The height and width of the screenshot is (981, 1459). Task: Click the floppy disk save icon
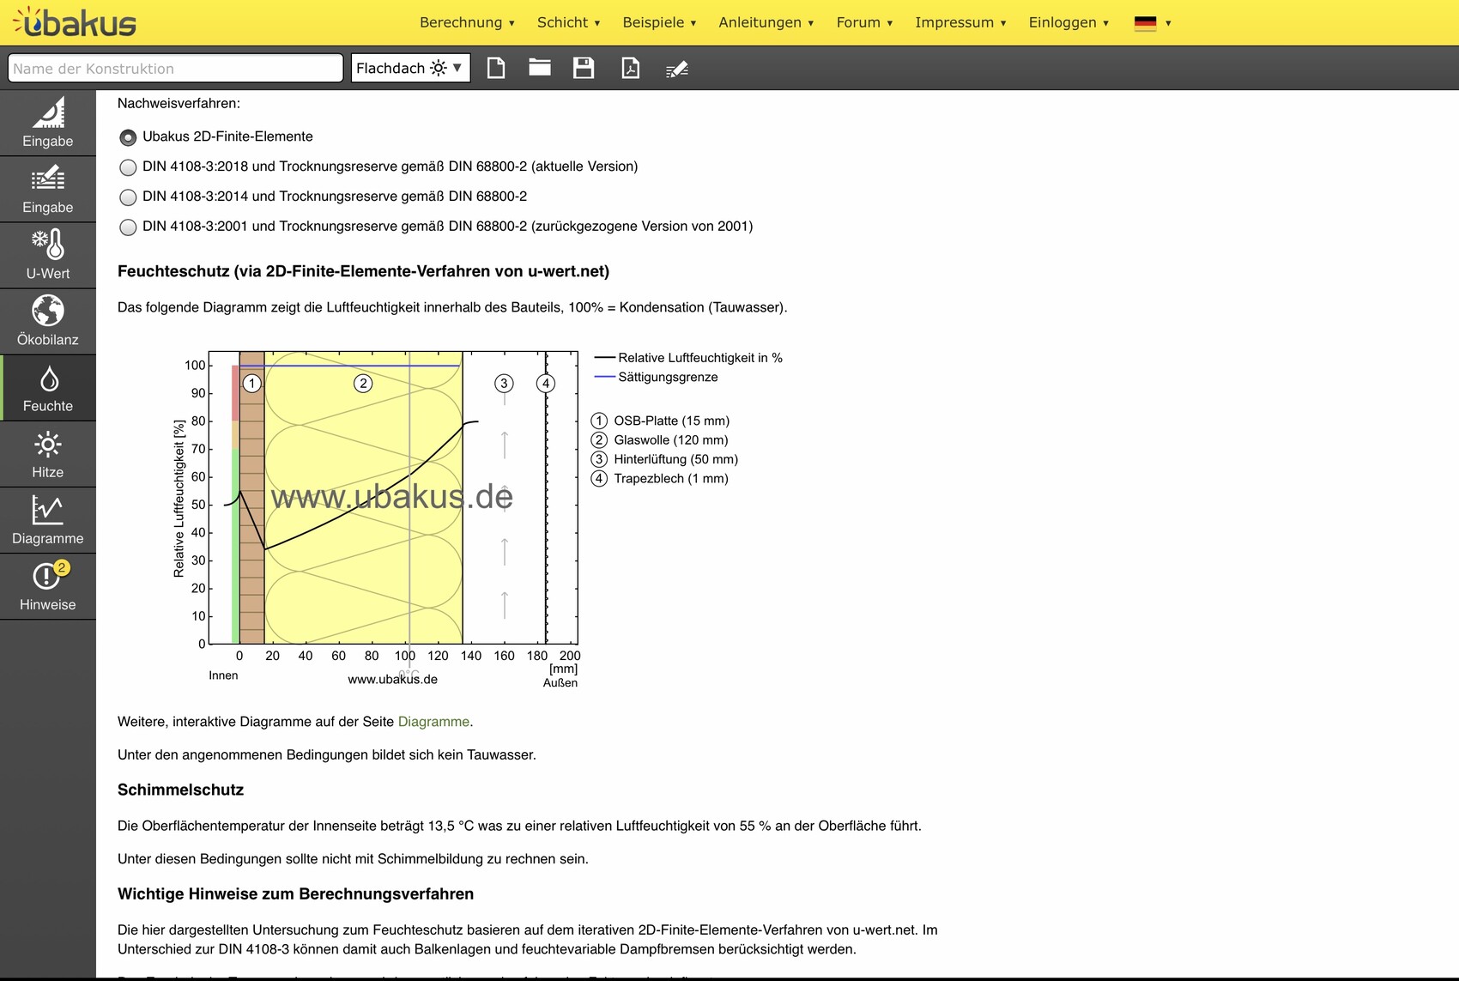click(x=584, y=68)
